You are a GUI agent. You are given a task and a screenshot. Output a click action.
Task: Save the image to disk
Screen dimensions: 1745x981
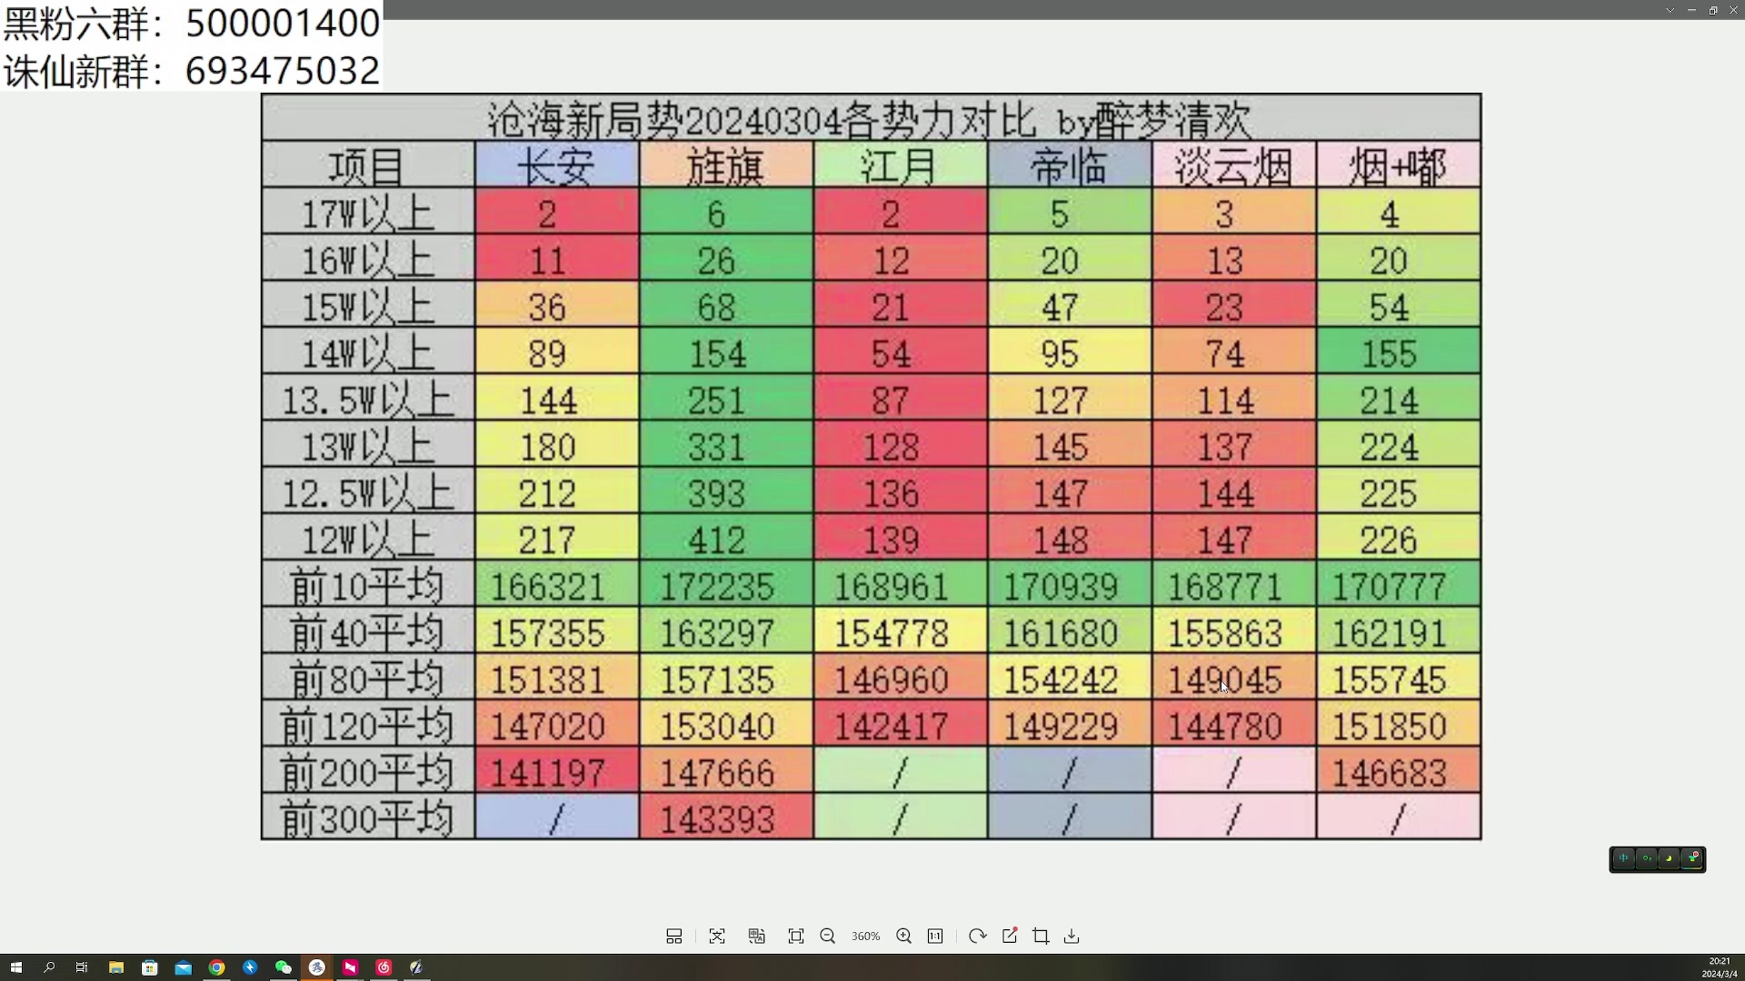coord(1072,936)
